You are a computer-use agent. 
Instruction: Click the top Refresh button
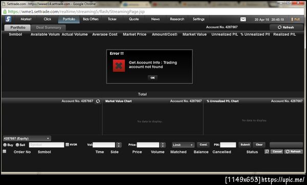286,27
